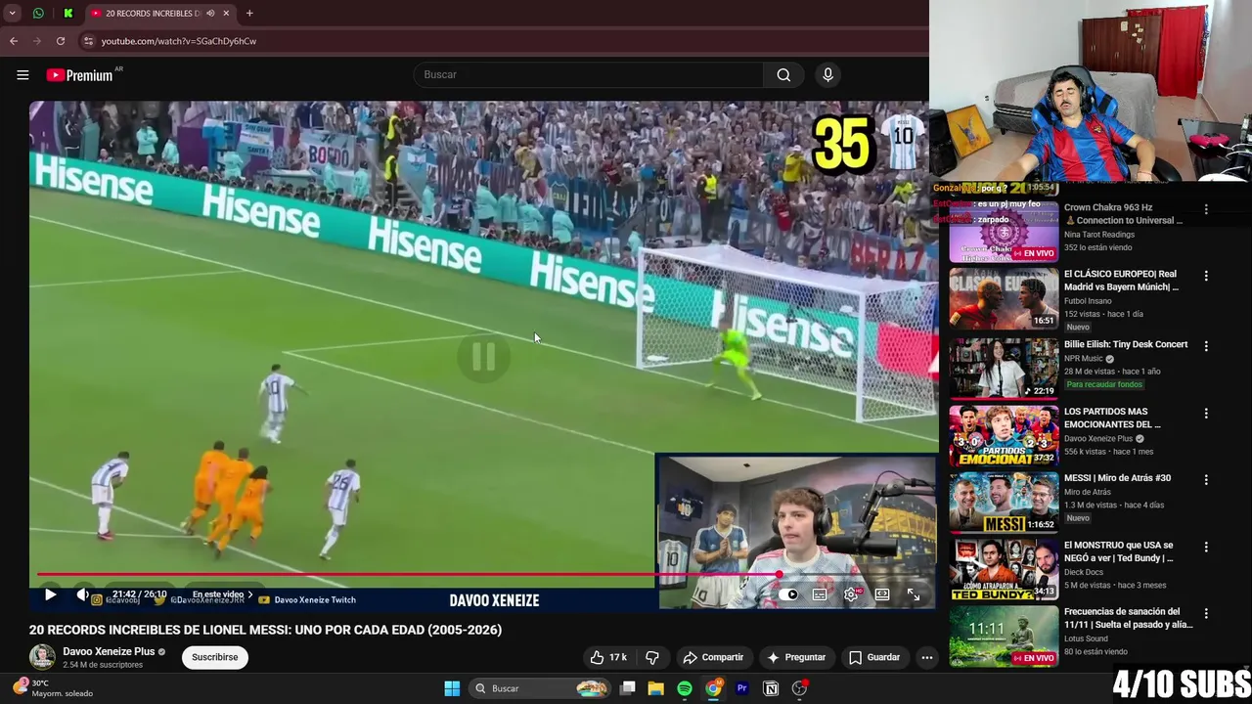Open Task View in taskbar
The height and width of the screenshot is (704, 1252).
point(628,688)
